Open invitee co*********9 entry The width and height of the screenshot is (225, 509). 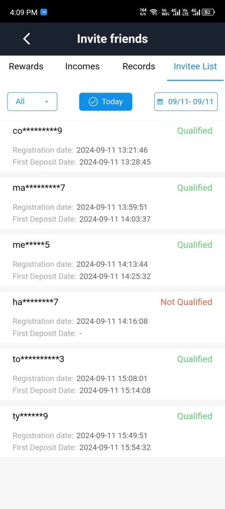coord(113,146)
